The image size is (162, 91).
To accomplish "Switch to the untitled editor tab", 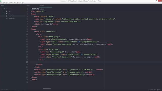I will pyautogui.click(x=28, y=6).
